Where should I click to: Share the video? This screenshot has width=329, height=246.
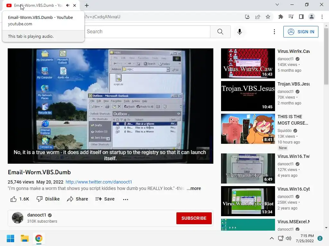77,199
